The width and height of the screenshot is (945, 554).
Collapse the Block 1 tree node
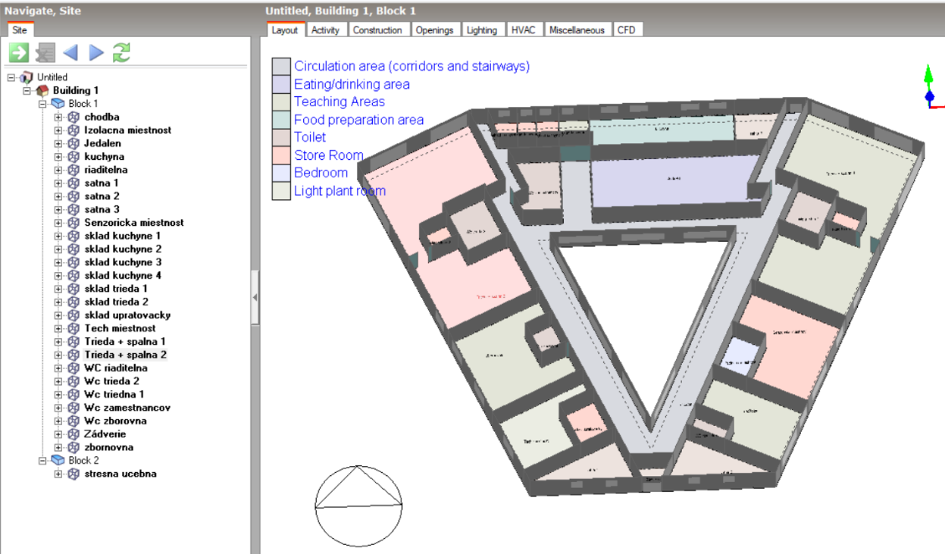pos(43,104)
